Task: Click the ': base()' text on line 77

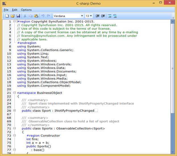Action: tap(38, 150)
